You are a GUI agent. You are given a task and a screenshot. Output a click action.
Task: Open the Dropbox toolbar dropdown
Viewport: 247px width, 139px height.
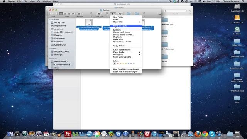(x=121, y=14)
